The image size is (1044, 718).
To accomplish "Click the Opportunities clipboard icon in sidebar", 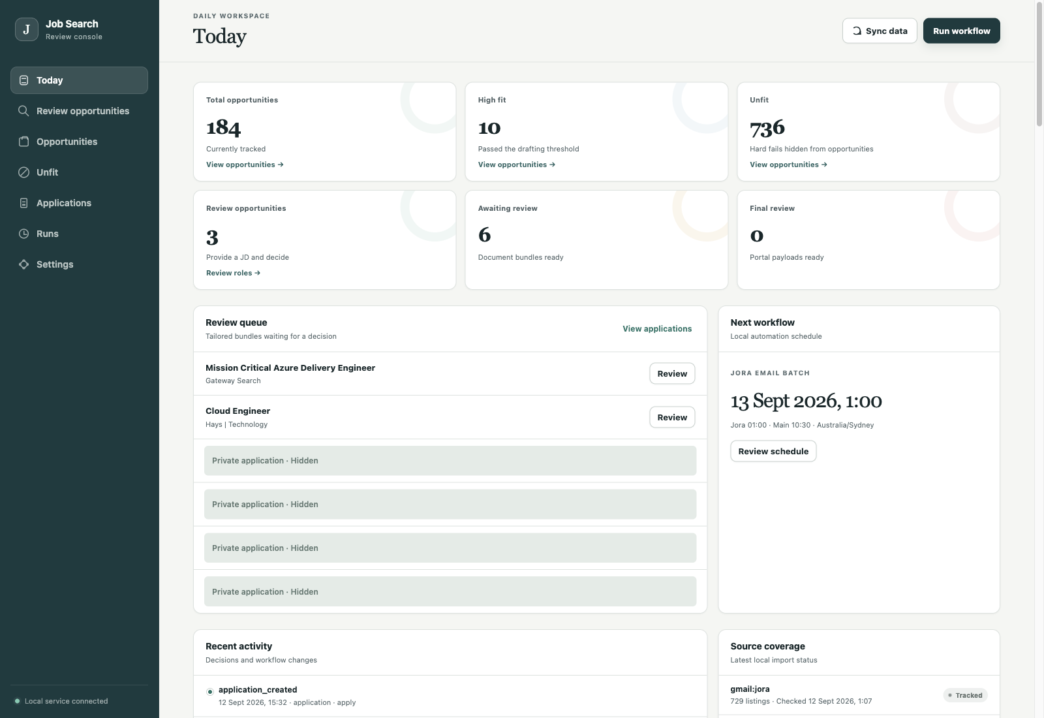I will pyautogui.click(x=24, y=142).
